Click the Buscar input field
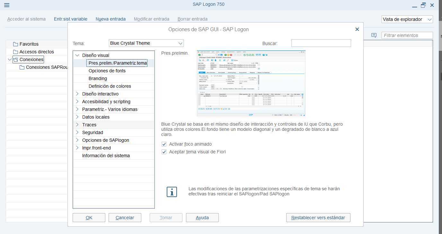Image resolution: width=442 pixels, height=234 pixels. pos(321,43)
